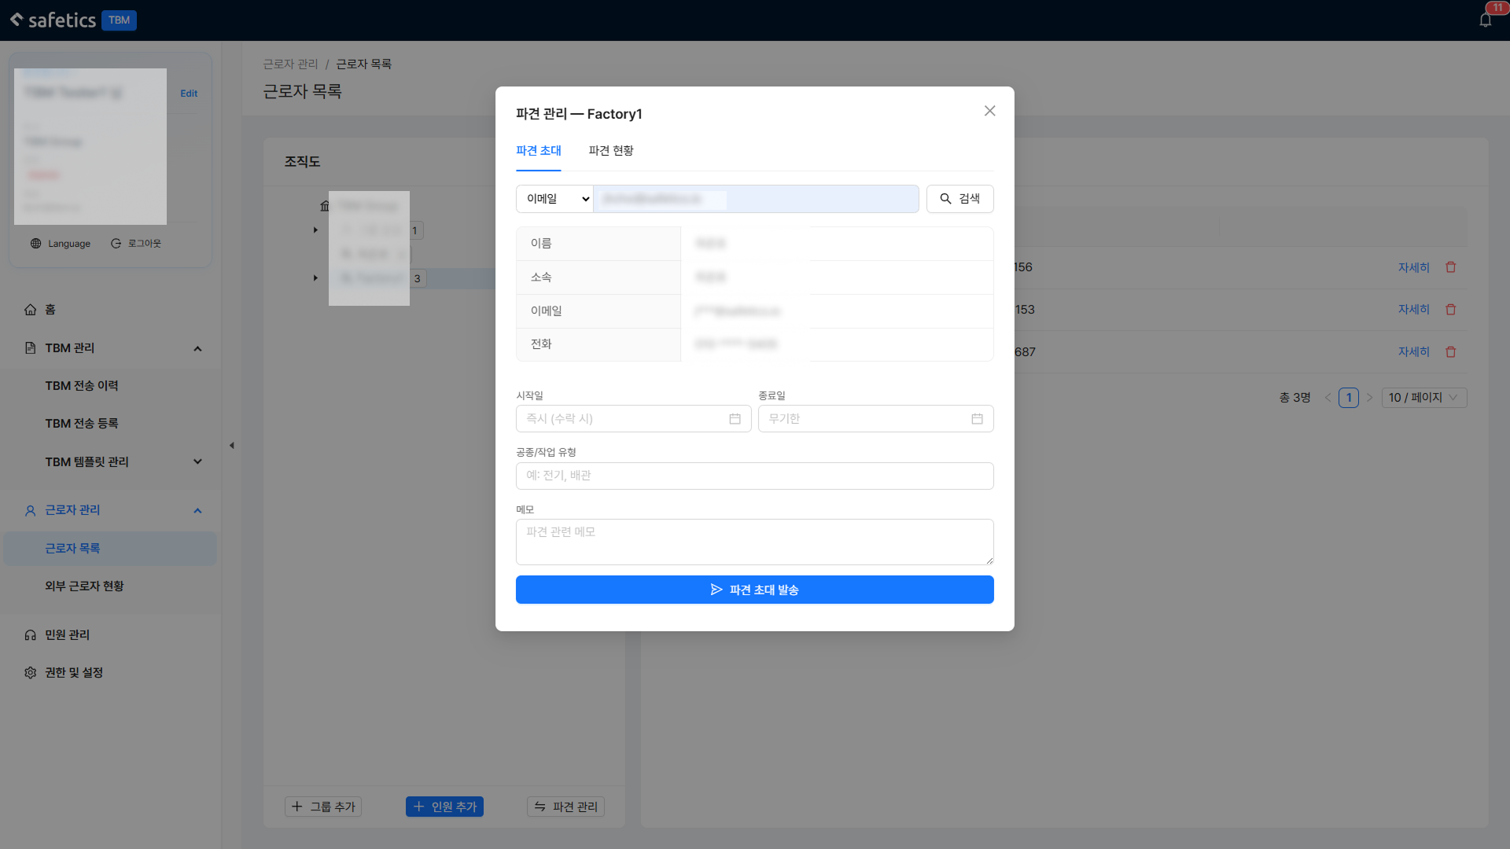Expand the first organization tree node
Image resolution: width=1510 pixels, height=849 pixels.
[x=315, y=230]
